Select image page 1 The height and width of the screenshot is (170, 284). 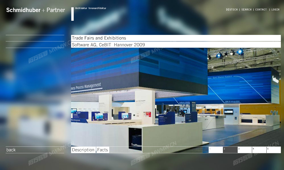(x=216, y=150)
